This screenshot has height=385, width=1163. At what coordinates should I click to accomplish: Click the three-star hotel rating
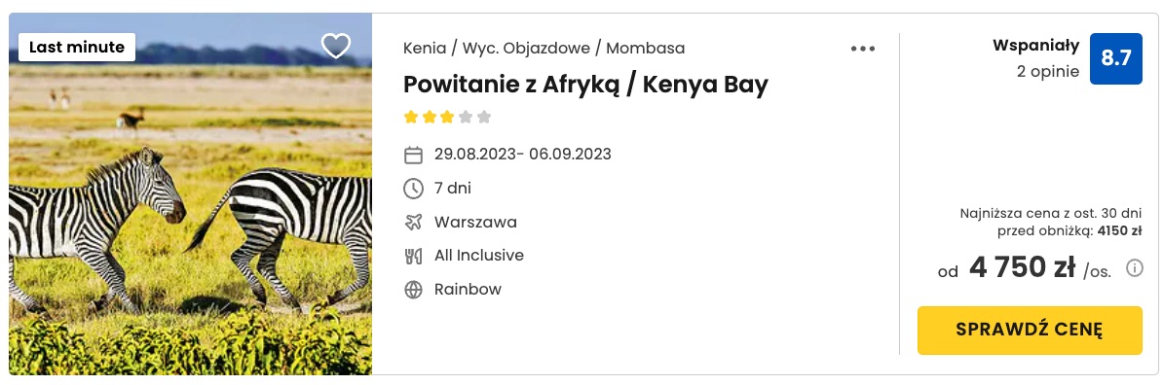coord(447,117)
